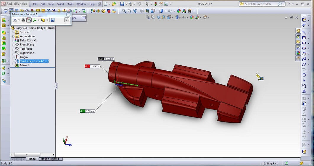314x166 pixels.
Task: Select the Mirror1 feature in tree
Action: point(24,65)
